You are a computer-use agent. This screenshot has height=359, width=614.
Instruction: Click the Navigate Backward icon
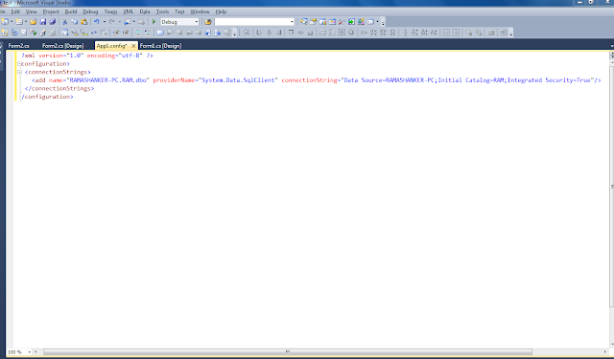128,22
